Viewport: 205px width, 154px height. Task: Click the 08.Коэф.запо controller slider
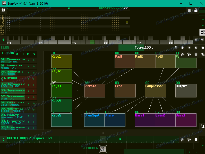pyautogui.click(x=13, y=104)
